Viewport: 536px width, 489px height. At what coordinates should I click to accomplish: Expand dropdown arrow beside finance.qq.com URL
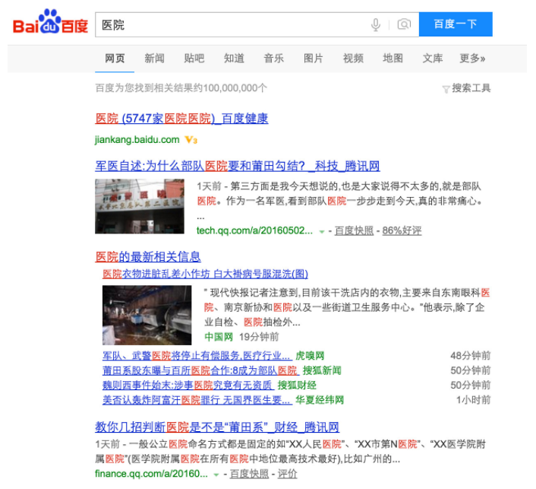[x=216, y=475]
